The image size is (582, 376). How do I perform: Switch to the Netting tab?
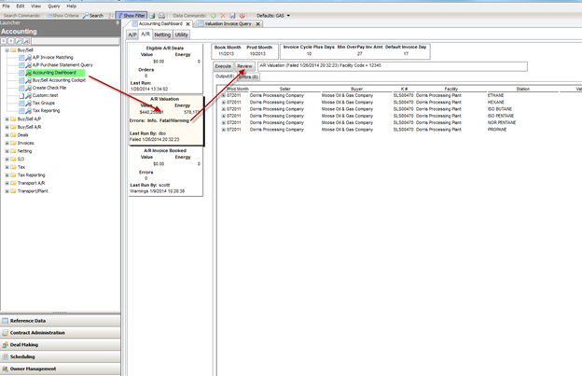162,35
